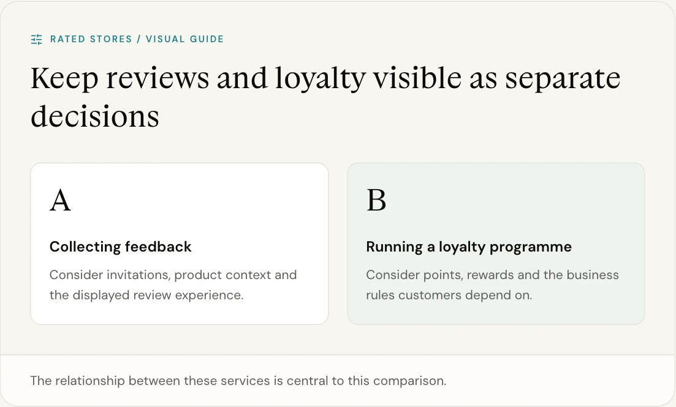Click the text about points and rewards
Screen dimensions: 676x407
click(492, 285)
